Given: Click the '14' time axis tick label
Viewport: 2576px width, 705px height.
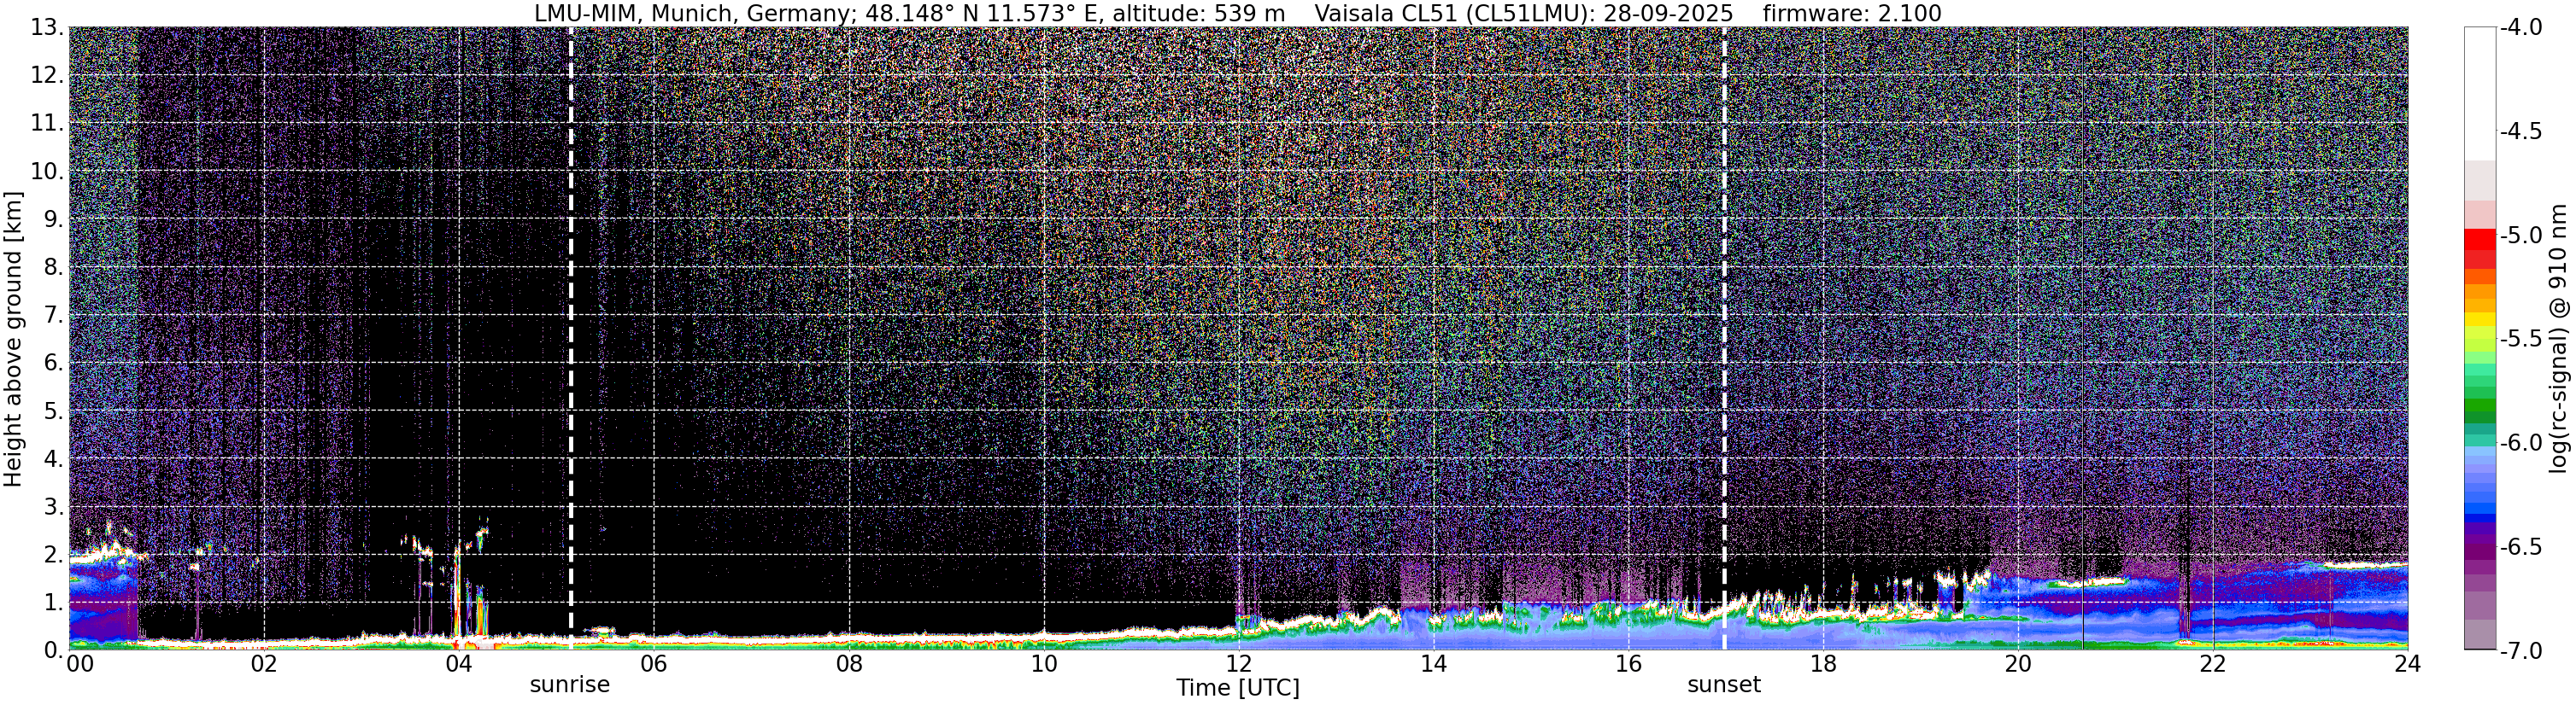Looking at the screenshot, I should tap(1433, 664).
